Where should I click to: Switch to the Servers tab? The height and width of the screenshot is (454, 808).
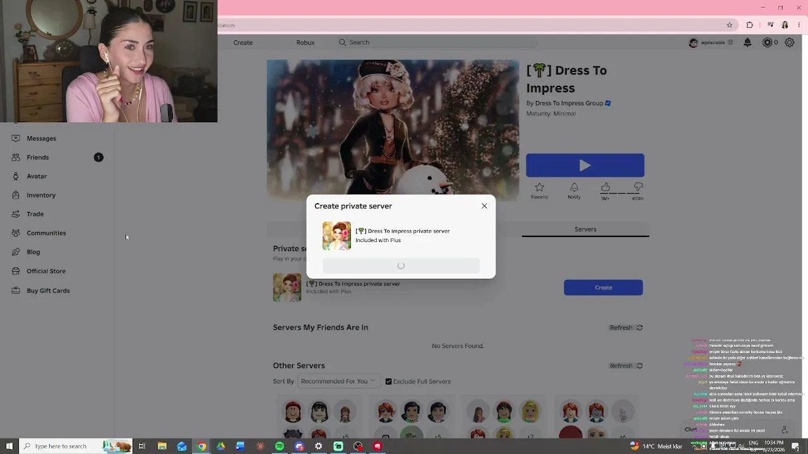pyautogui.click(x=585, y=230)
